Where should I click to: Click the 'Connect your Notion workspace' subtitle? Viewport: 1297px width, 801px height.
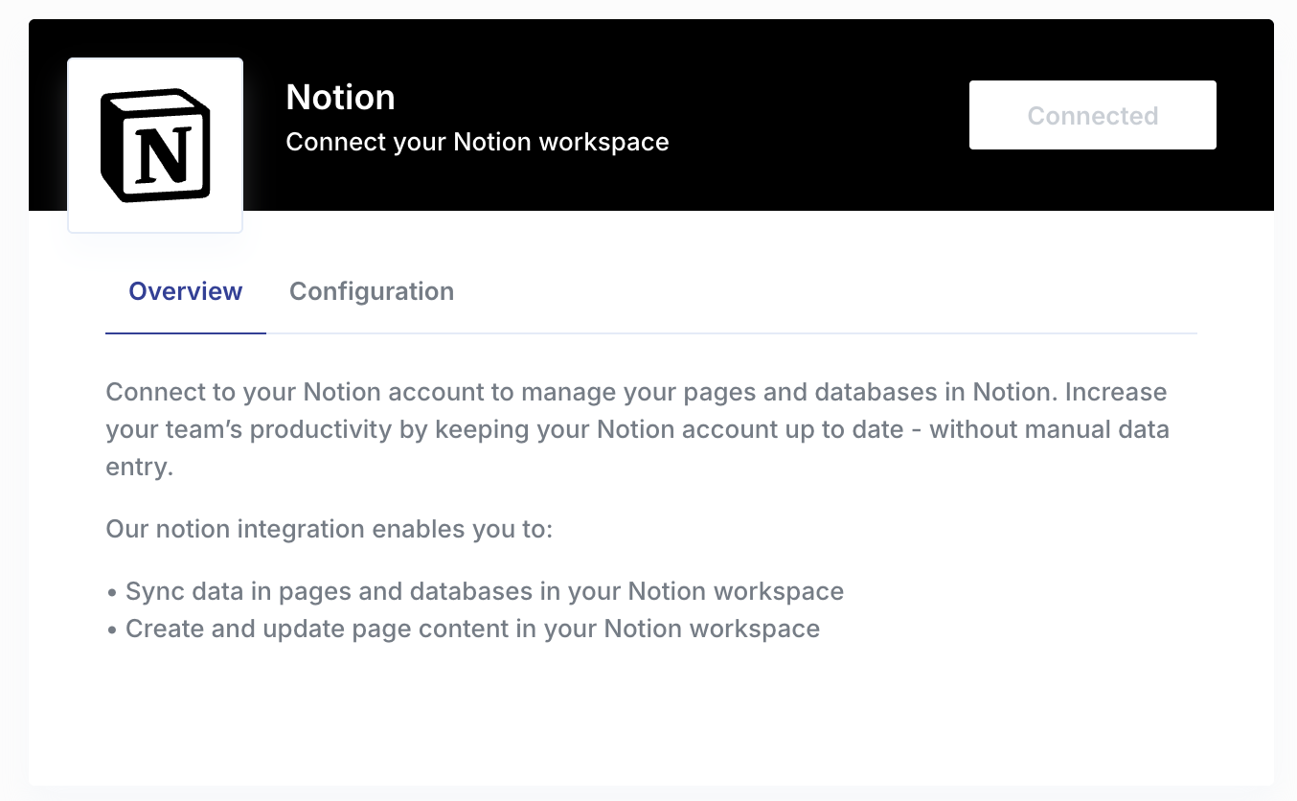click(x=477, y=143)
